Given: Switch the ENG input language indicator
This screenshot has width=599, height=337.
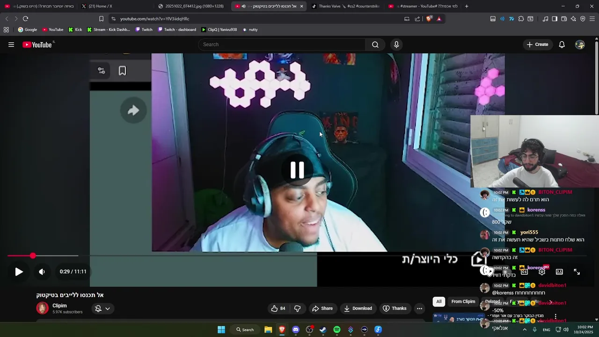Looking at the screenshot, I should [x=546, y=330].
